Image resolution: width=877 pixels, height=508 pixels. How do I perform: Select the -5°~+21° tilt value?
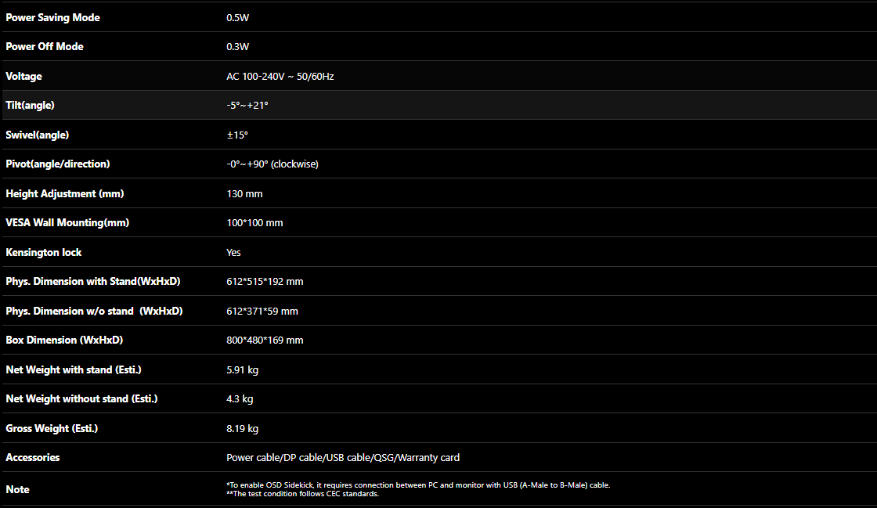click(x=247, y=105)
